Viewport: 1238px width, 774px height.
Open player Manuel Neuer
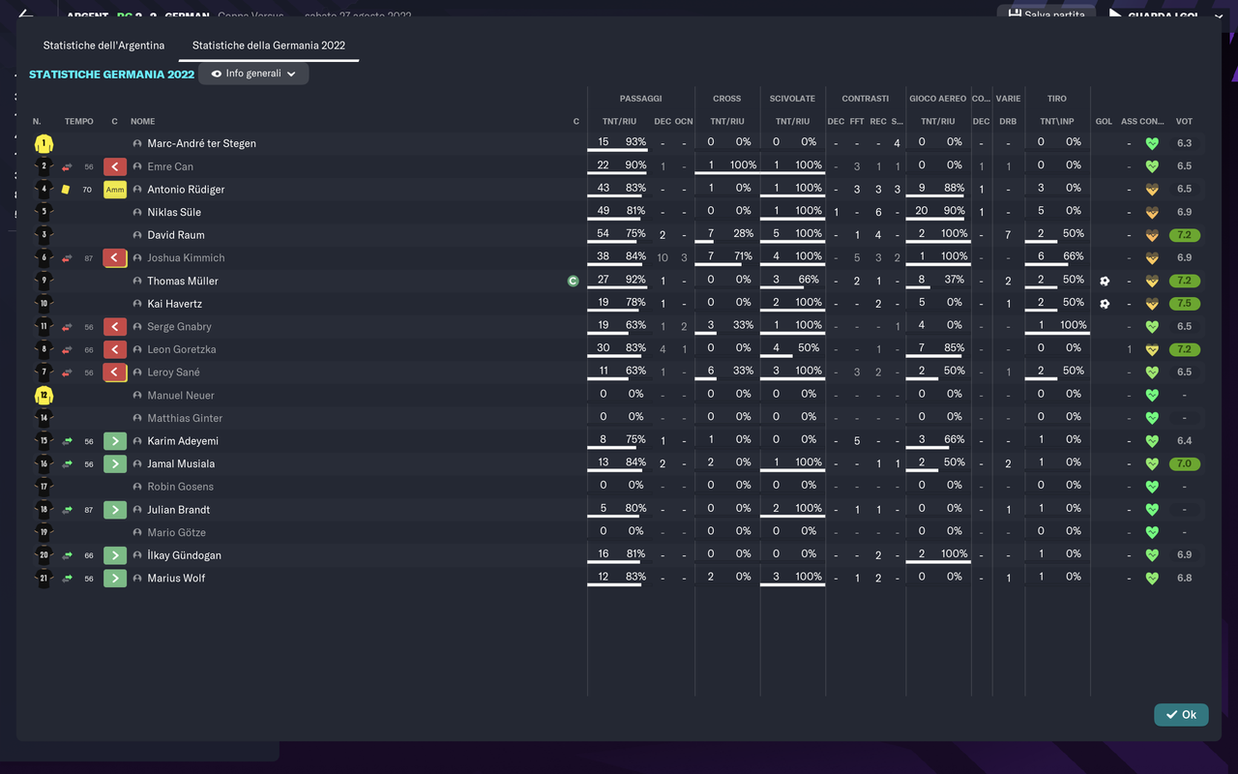click(181, 396)
